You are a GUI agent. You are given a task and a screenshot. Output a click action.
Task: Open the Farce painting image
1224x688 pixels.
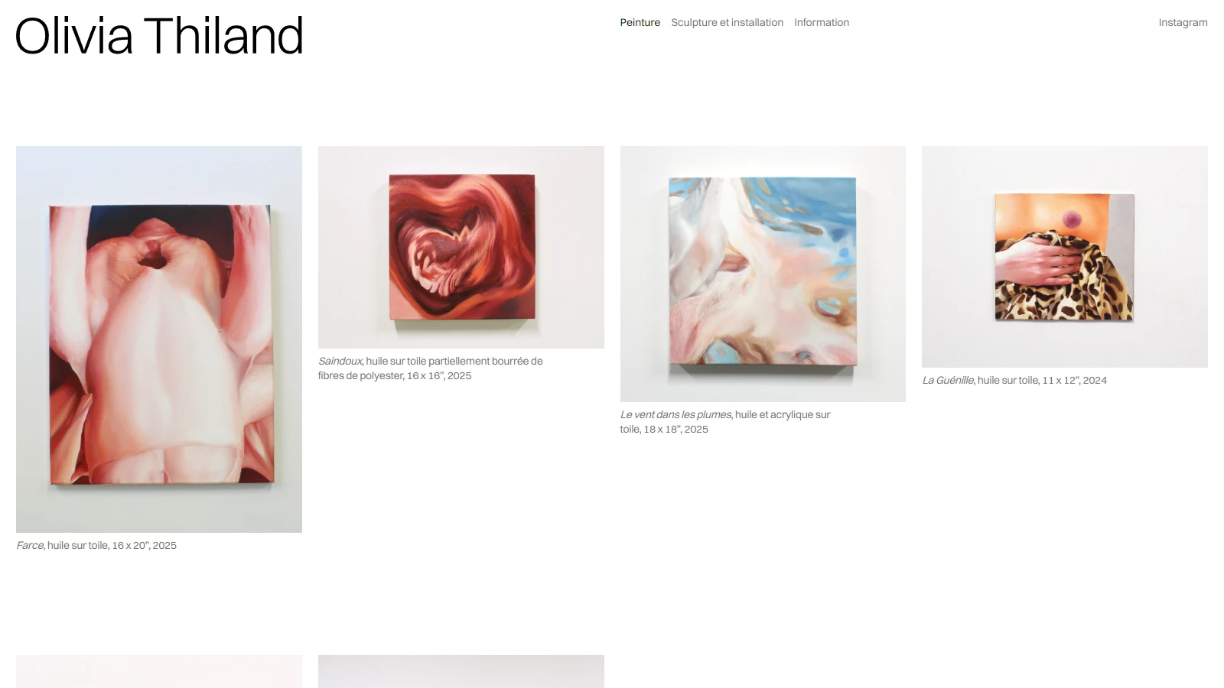[x=159, y=339]
